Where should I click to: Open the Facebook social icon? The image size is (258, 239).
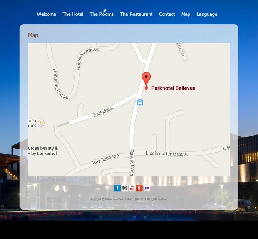tap(117, 188)
